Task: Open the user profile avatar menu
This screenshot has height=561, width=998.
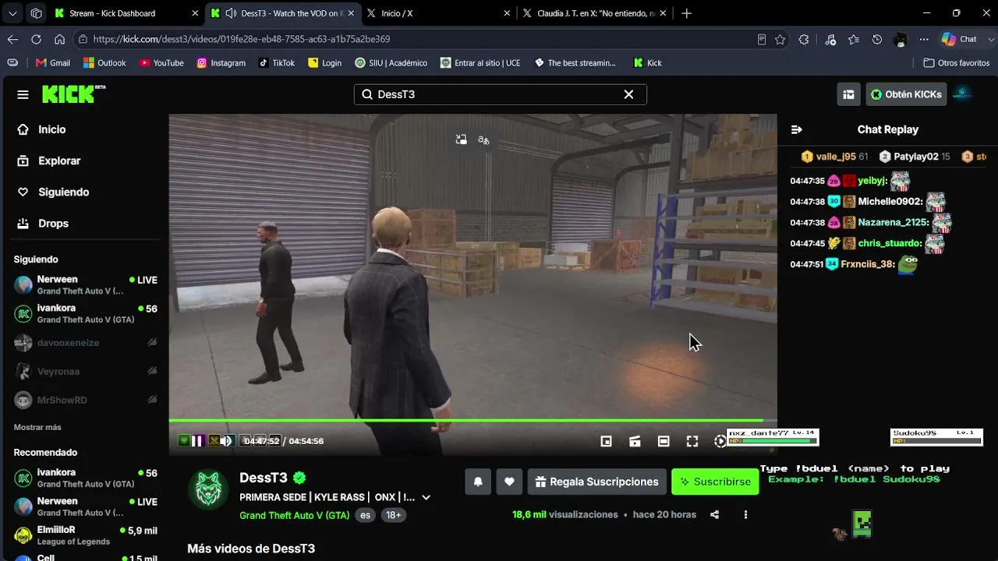Action: (x=962, y=94)
